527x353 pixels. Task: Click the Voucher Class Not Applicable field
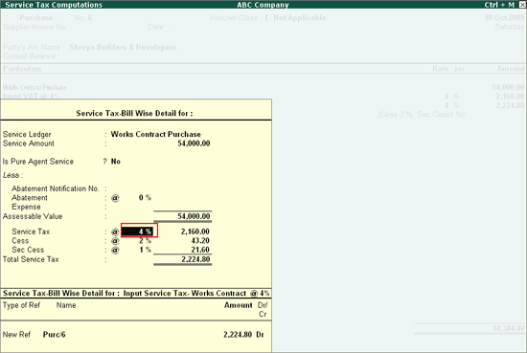300,18
